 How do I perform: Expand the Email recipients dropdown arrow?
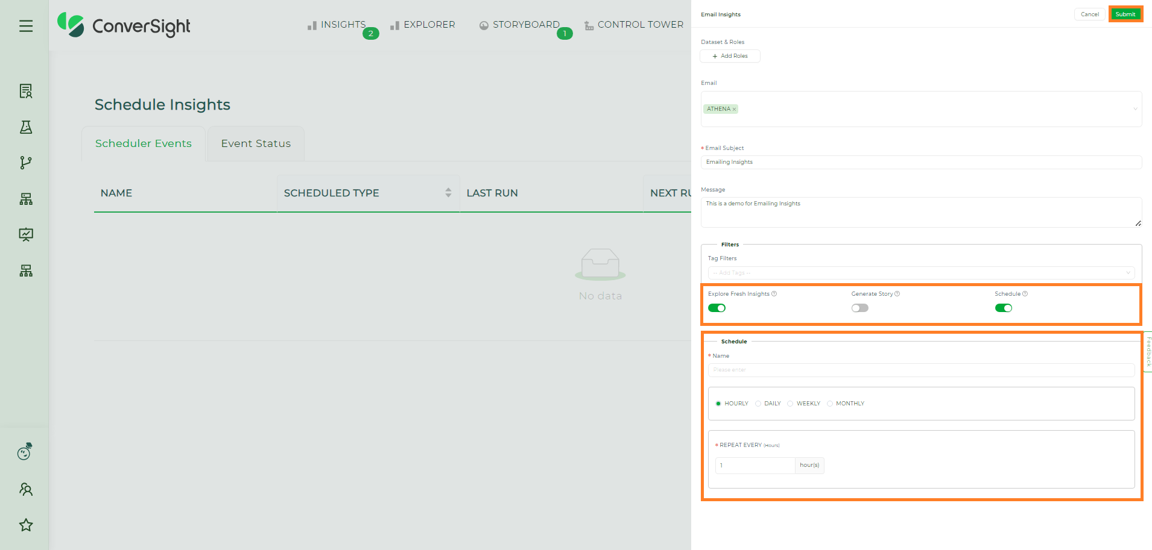1135,109
